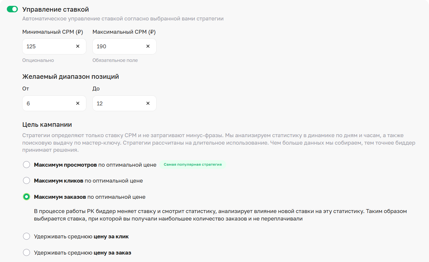
Task: Select the Максимум просмотров radio button
Action: point(26,165)
